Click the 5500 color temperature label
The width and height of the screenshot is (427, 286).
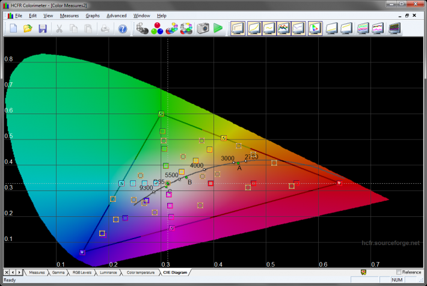(171, 175)
